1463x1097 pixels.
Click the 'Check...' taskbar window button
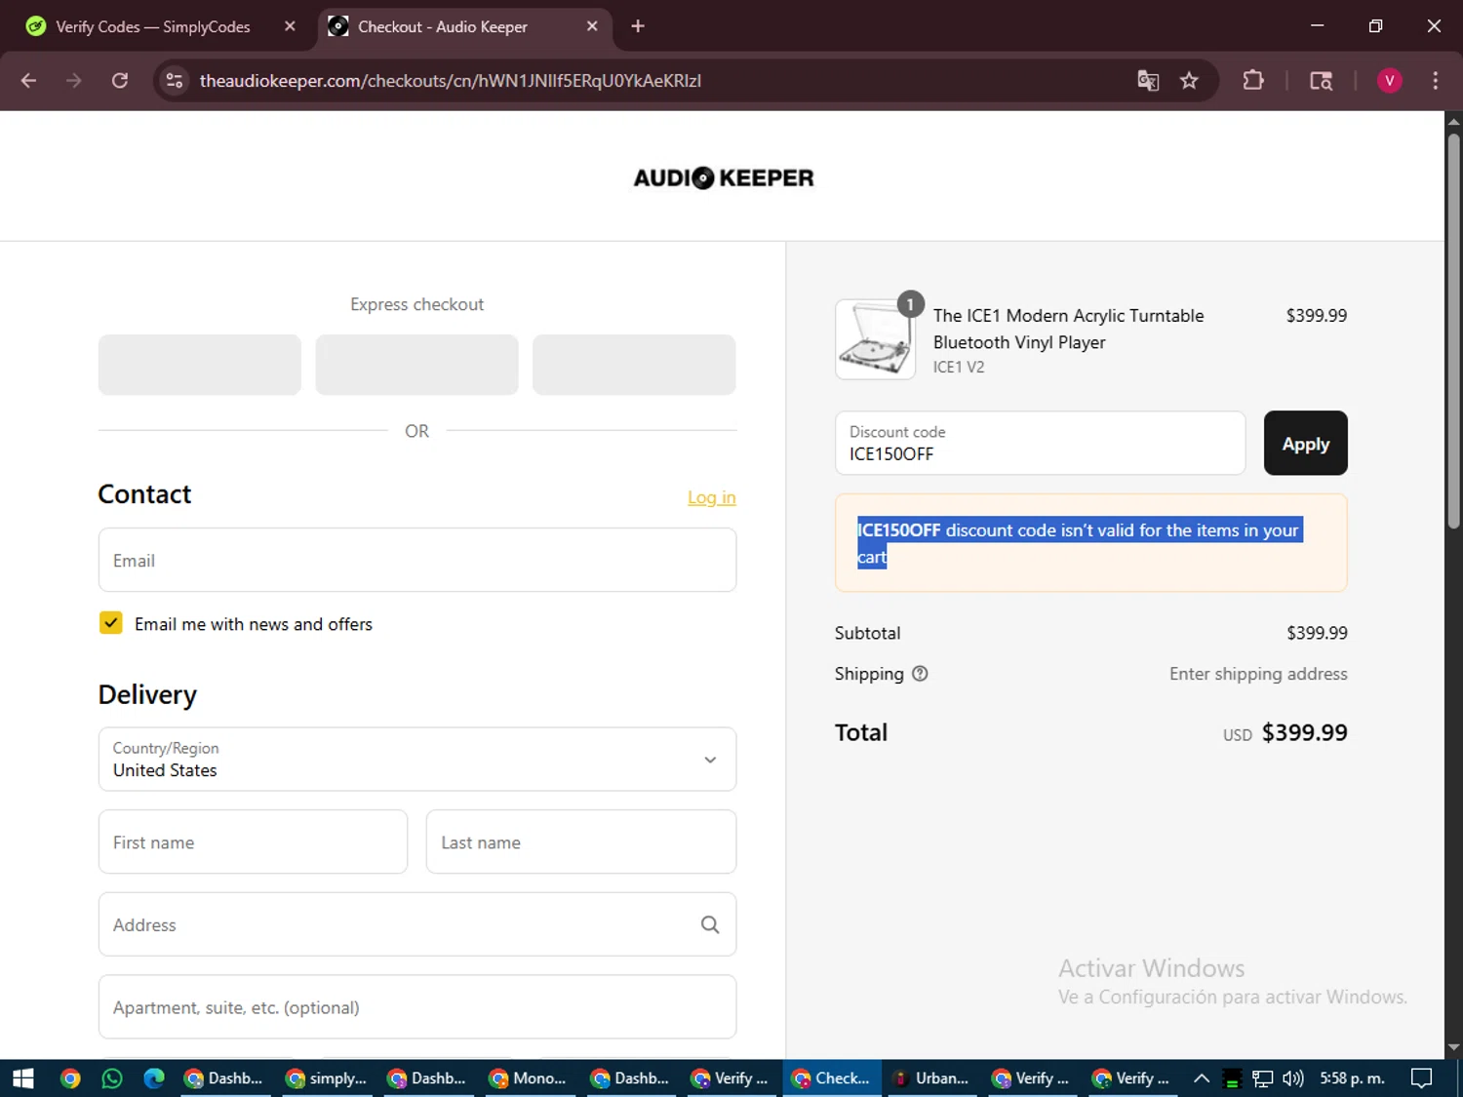click(x=832, y=1078)
